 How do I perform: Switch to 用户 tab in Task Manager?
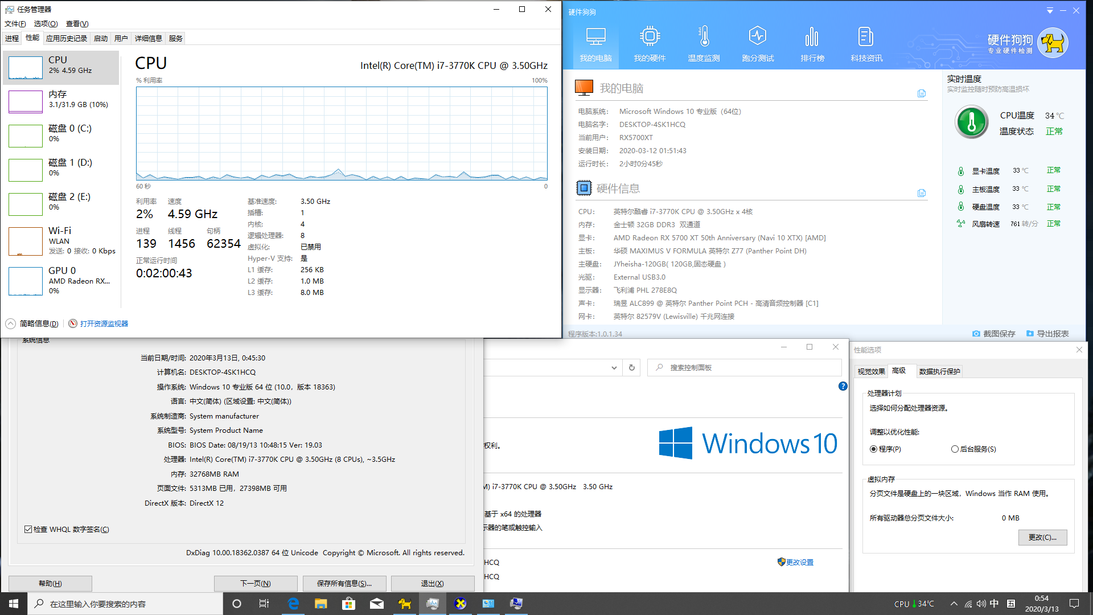[x=121, y=39]
